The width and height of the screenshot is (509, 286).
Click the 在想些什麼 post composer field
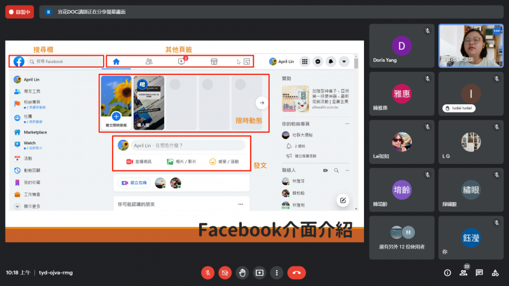(x=188, y=146)
